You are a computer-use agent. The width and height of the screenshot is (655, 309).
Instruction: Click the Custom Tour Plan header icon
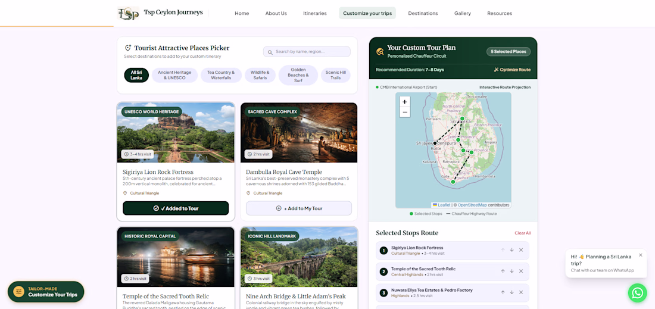(380, 51)
